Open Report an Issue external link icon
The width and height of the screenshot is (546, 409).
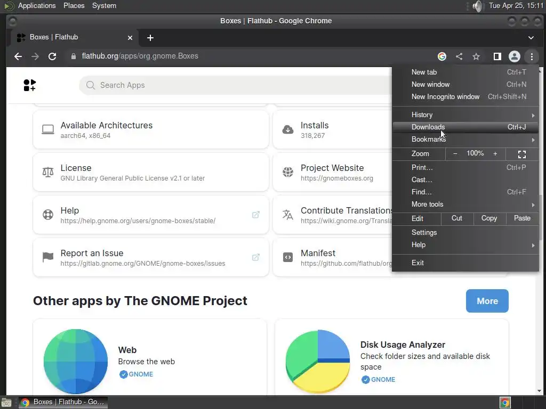(255, 257)
